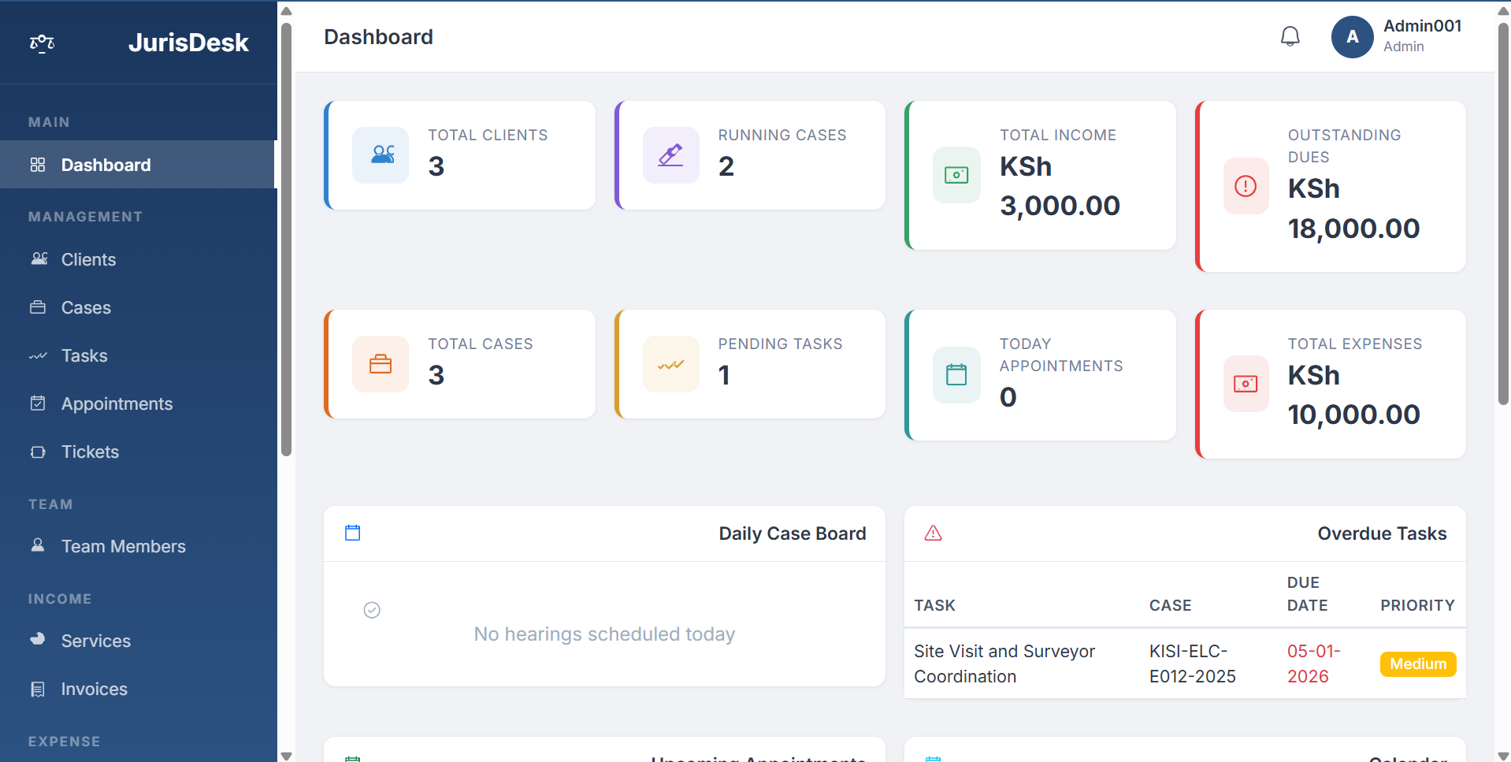Viewport: 1511px width, 762px height.
Task: Click the Total Income amount KSh 3,000.00
Action: pos(1060,186)
